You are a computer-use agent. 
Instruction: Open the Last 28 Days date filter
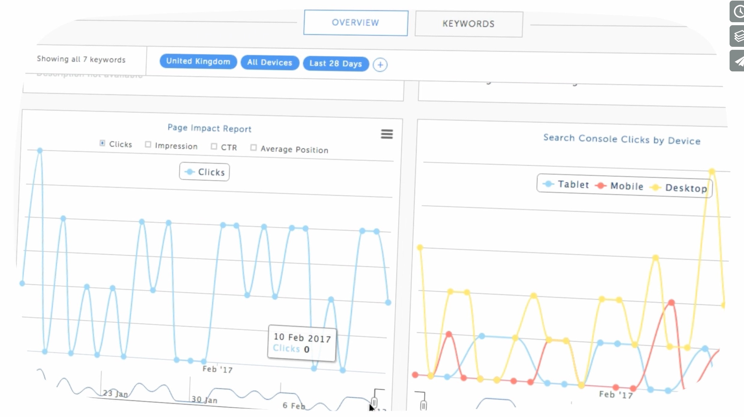(336, 64)
